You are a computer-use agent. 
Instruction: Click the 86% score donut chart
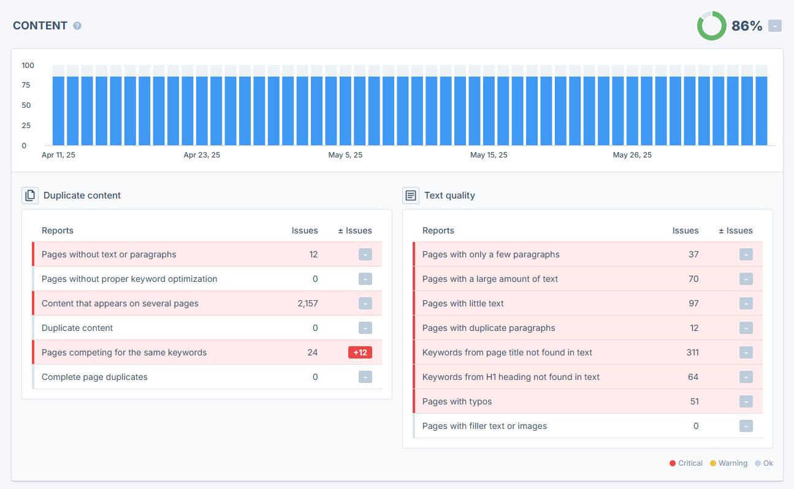(711, 26)
